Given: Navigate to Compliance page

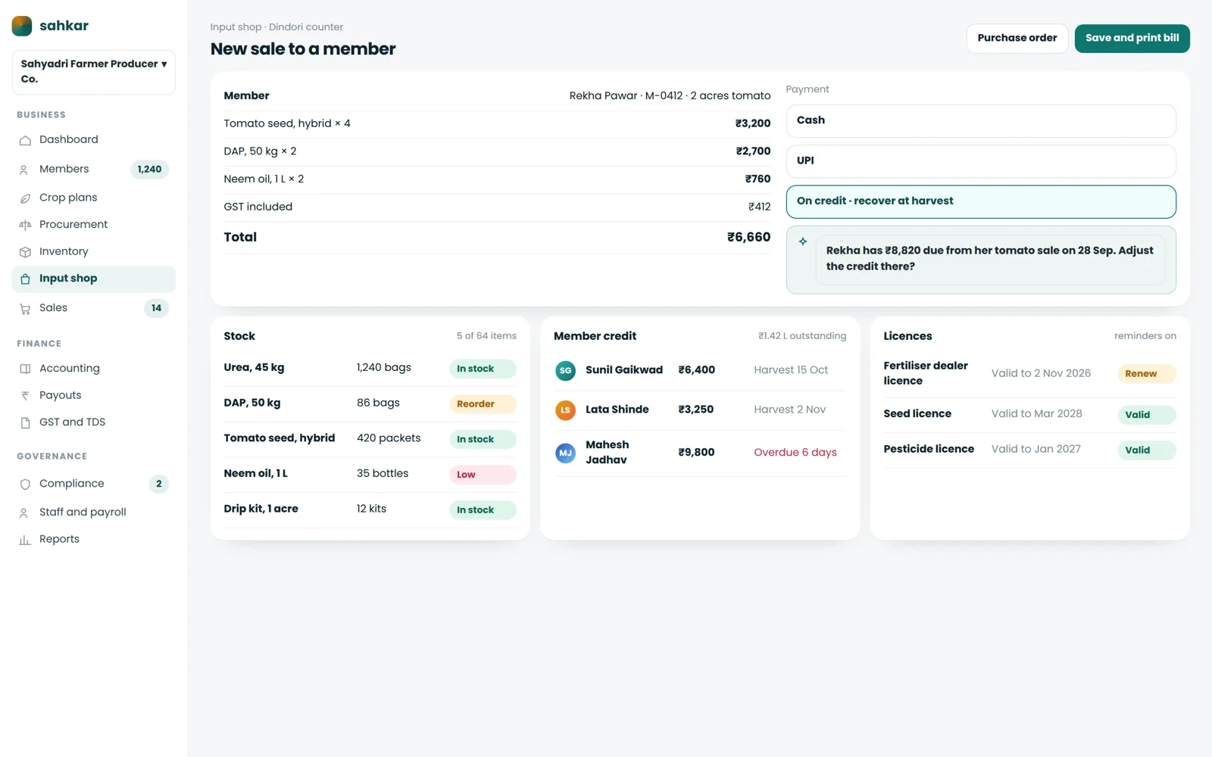Looking at the screenshot, I should [94, 484].
